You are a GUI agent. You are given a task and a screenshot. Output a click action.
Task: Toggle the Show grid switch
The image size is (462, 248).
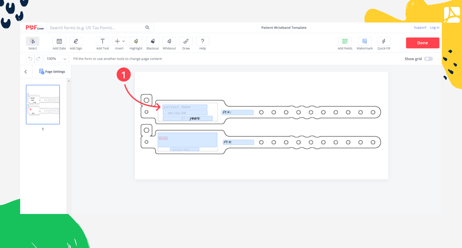428,59
